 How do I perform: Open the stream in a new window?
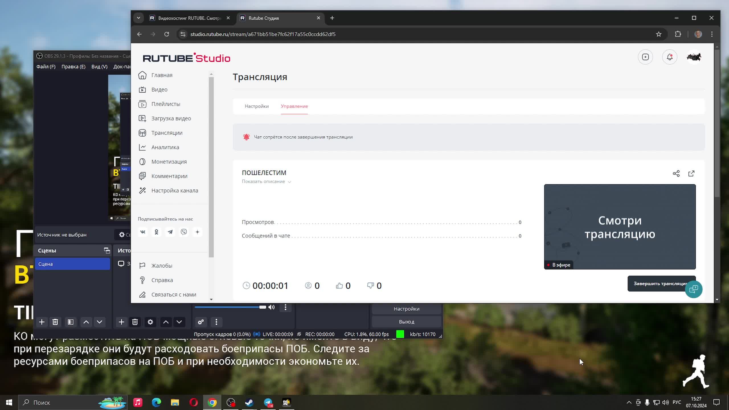coord(691,173)
